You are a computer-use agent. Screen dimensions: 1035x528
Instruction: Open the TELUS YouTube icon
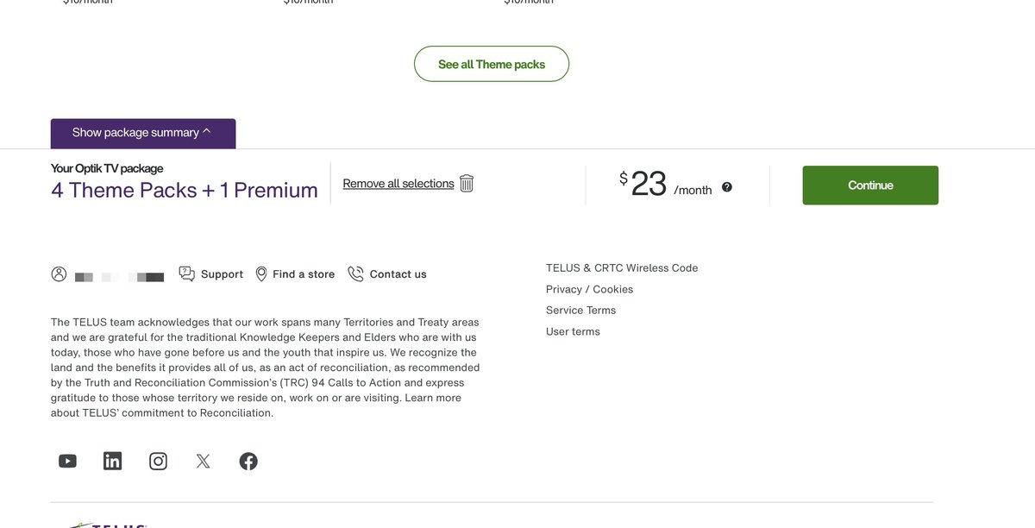[67, 462]
